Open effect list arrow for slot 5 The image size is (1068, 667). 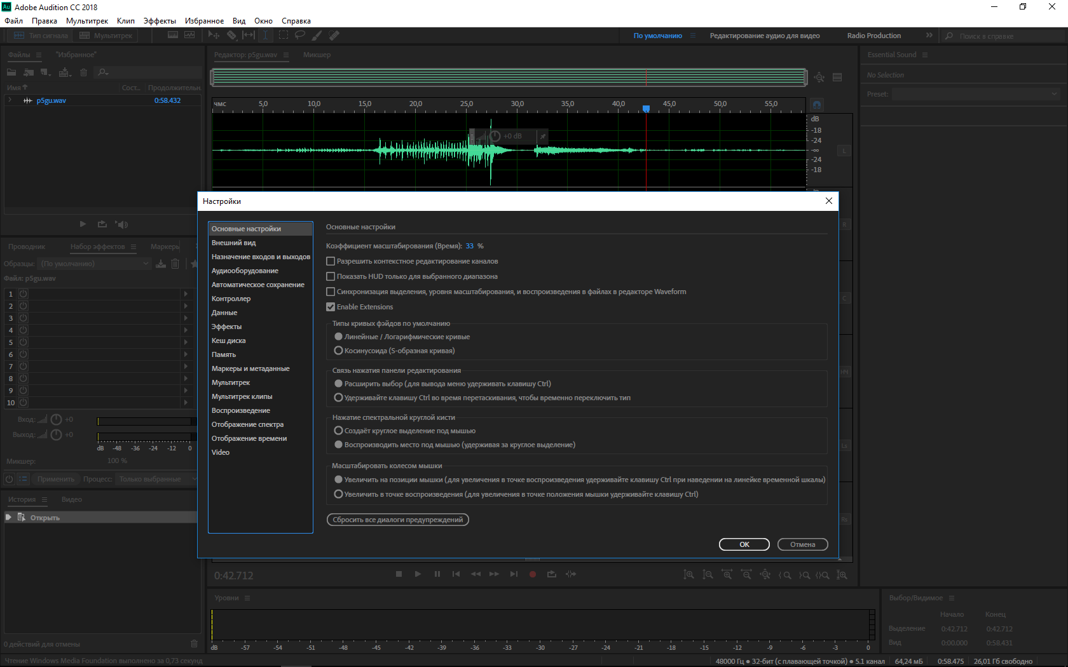pos(186,342)
